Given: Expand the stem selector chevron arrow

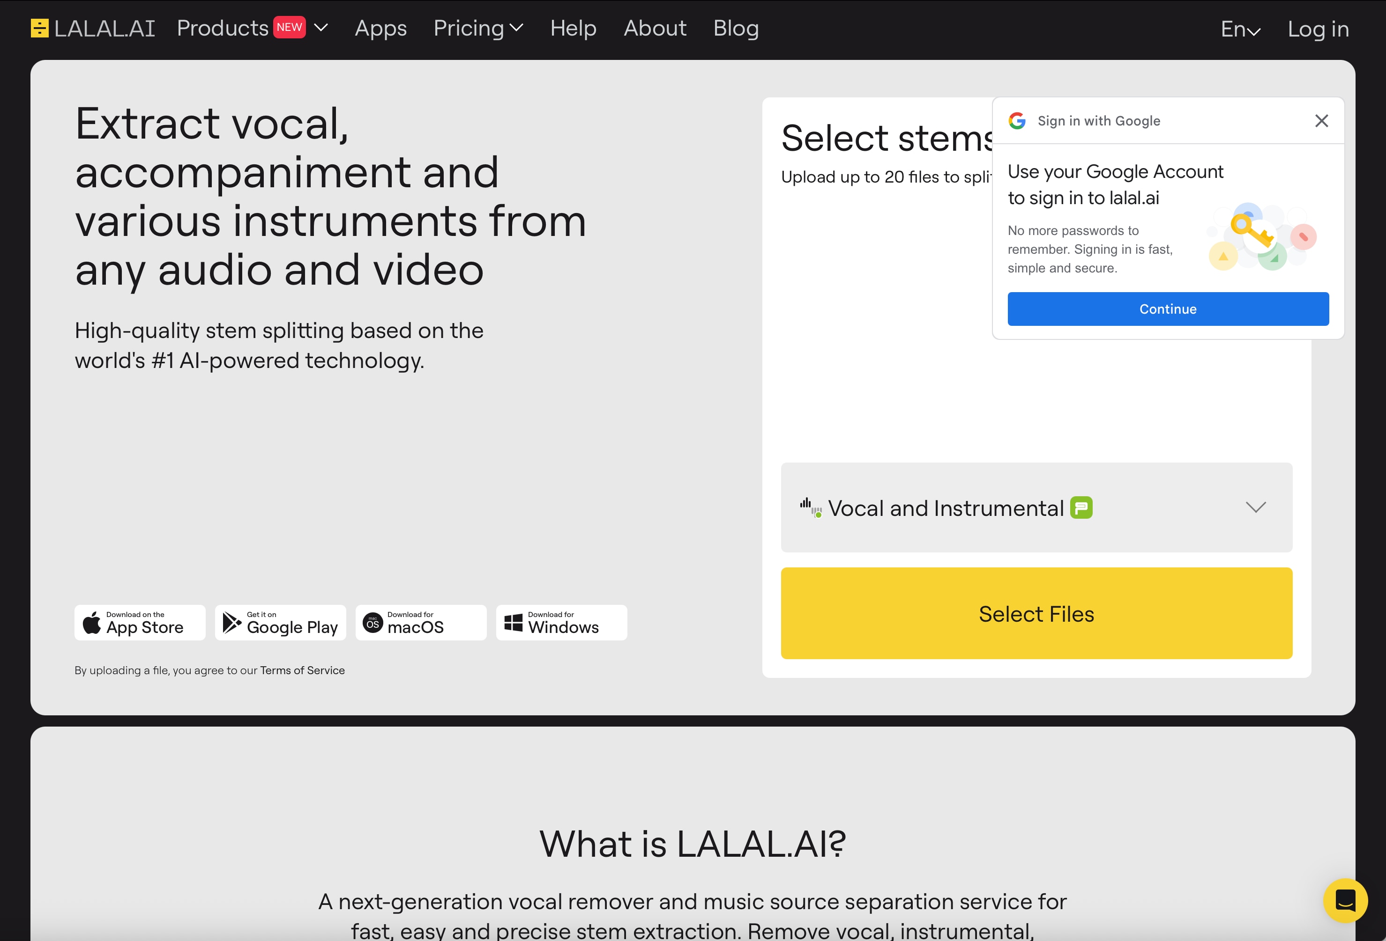Looking at the screenshot, I should [x=1255, y=507].
